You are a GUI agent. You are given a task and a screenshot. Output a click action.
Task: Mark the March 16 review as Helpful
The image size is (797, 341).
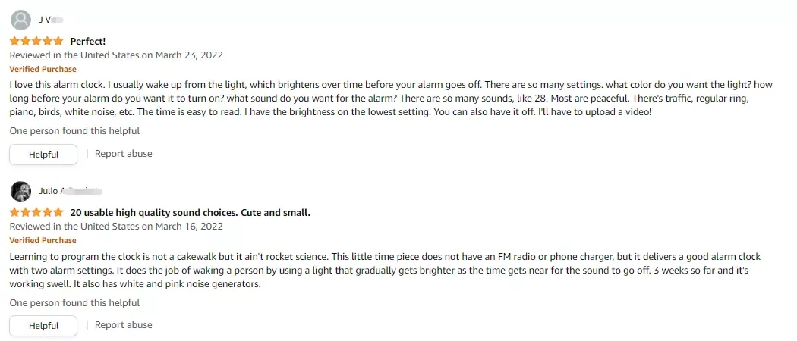point(43,326)
